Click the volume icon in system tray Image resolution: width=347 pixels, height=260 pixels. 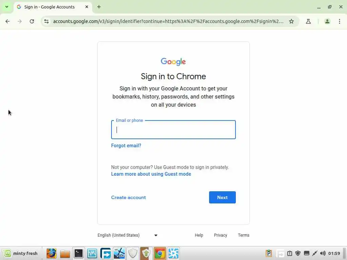(x=323, y=253)
